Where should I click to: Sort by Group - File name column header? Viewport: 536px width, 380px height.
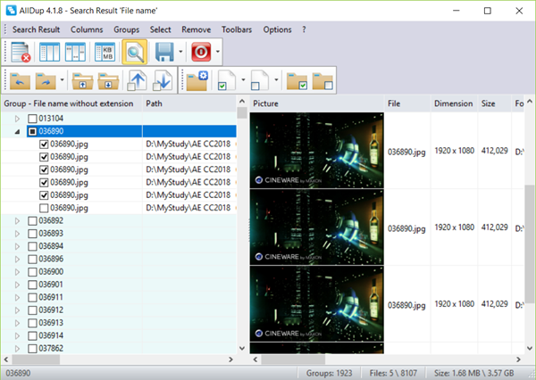click(x=71, y=103)
